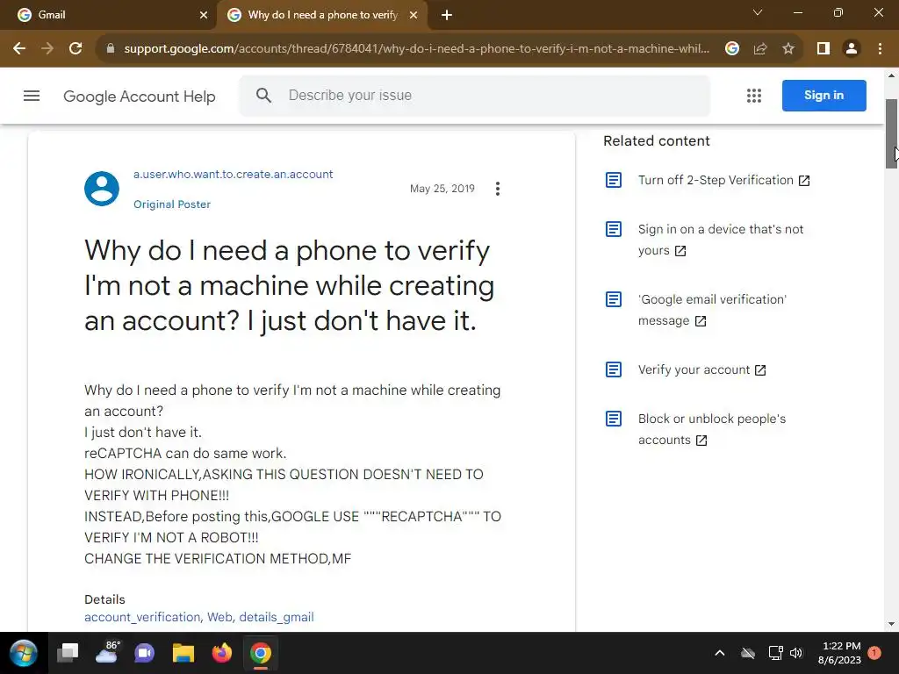Click the original poster's avatar icon
This screenshot has width=899, height=674.
click(102, 189)
